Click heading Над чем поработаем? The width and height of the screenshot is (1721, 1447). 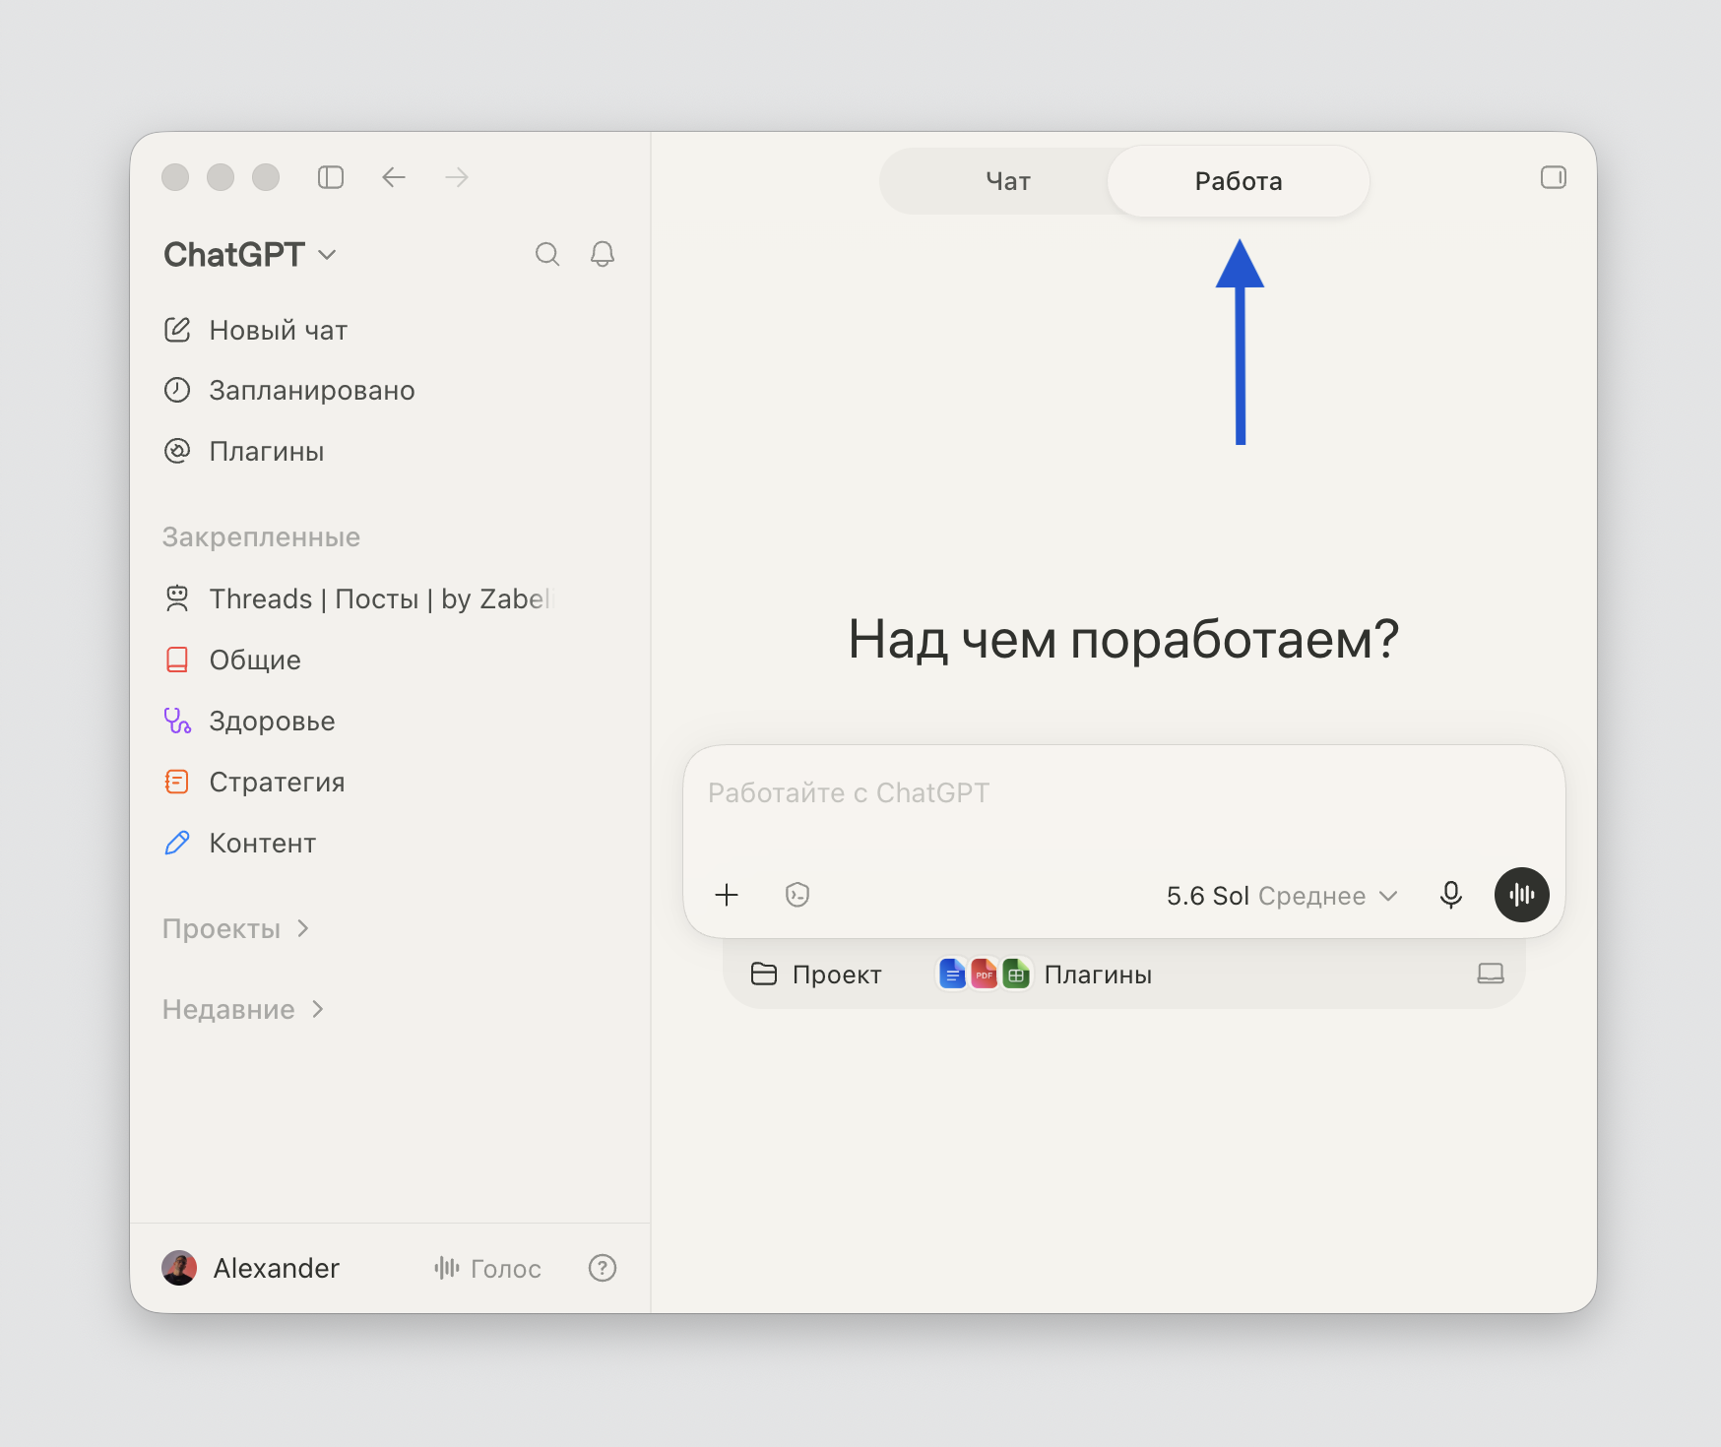(x=1123, y=640)
